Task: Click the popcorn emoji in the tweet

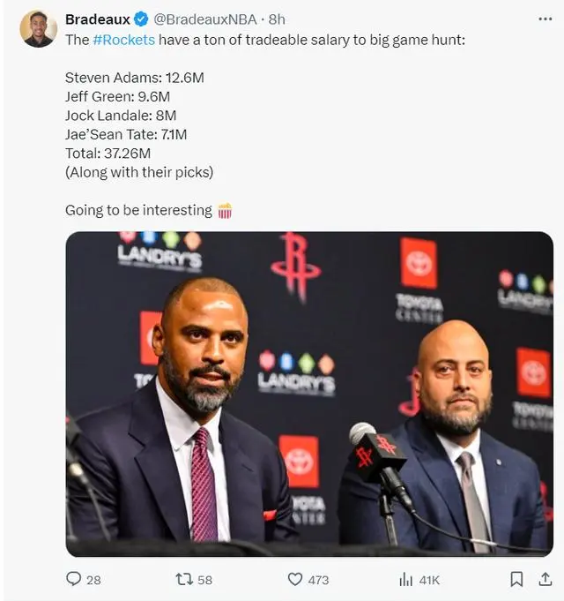Action: [x=225, y=210]
